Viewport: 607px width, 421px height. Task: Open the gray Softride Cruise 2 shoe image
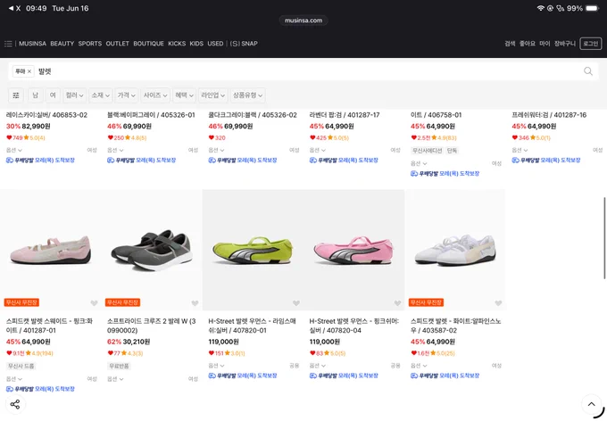152,250
